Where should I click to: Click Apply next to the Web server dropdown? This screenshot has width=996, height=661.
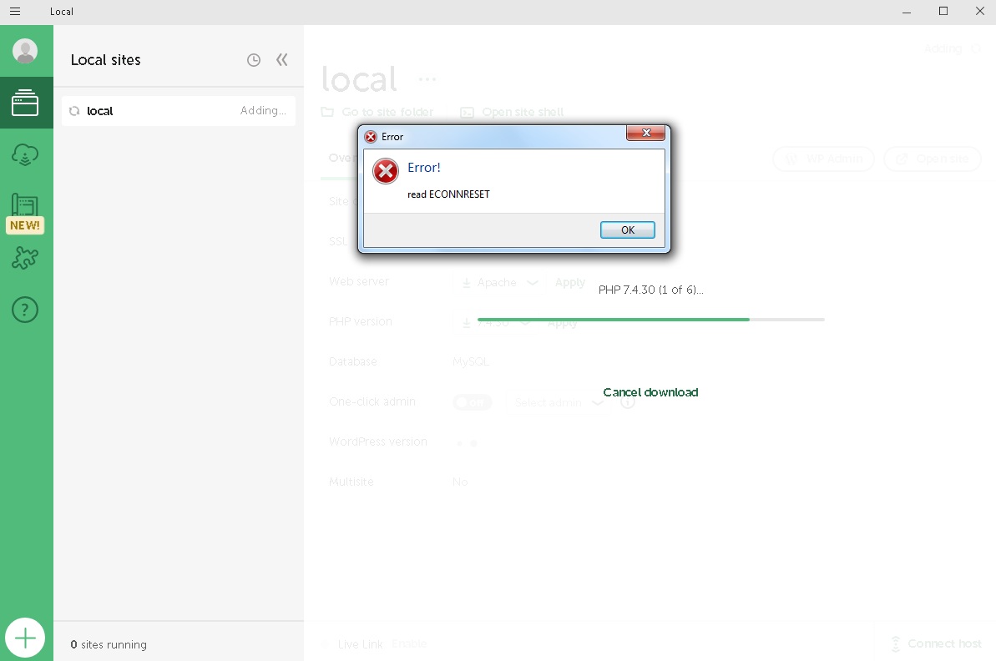pos(569,283)
